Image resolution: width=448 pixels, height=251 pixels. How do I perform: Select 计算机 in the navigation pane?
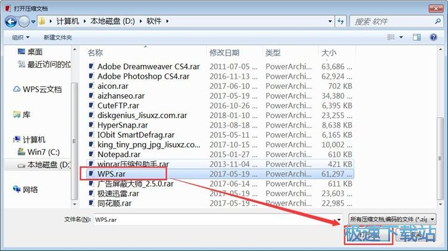coord(29,140)
